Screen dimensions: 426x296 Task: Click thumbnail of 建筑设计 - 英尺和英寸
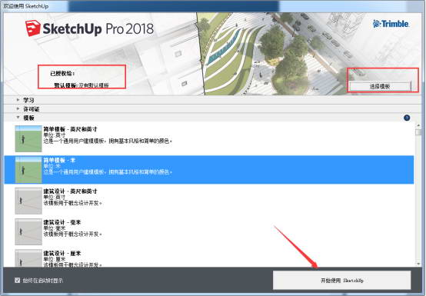tap(28, 201)
